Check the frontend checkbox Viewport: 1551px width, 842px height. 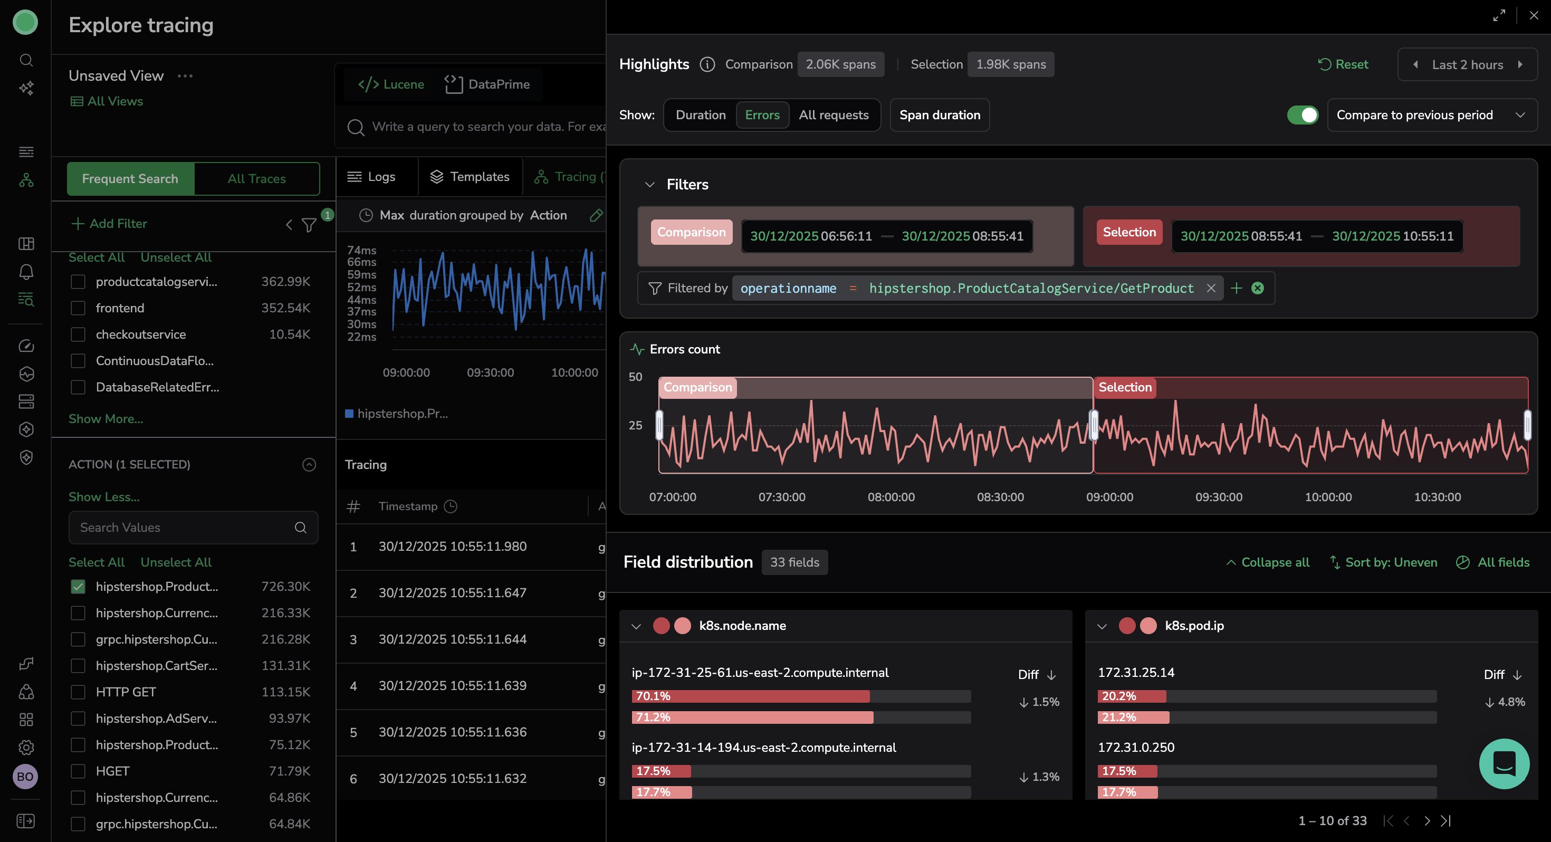coord(78,308)
